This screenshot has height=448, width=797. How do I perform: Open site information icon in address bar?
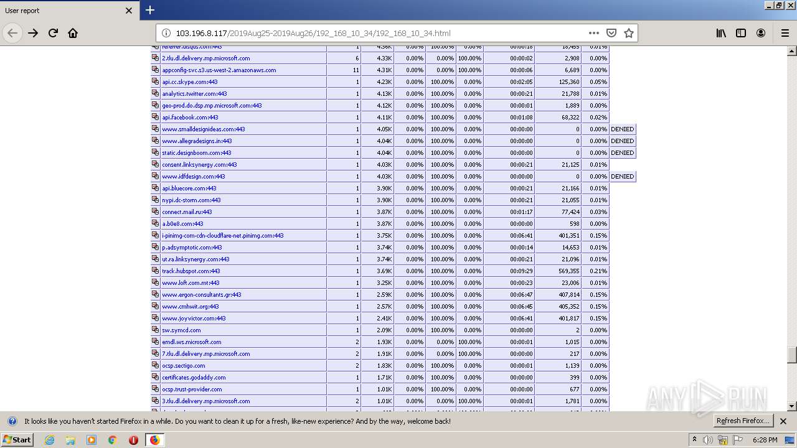[166, 33]
